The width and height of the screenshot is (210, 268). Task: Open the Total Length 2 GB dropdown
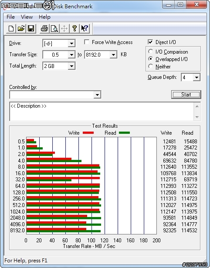point(71,66)
